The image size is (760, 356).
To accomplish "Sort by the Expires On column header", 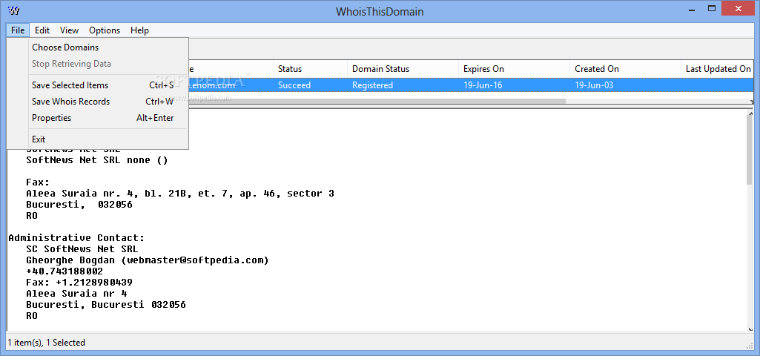I will coord(514,69).
